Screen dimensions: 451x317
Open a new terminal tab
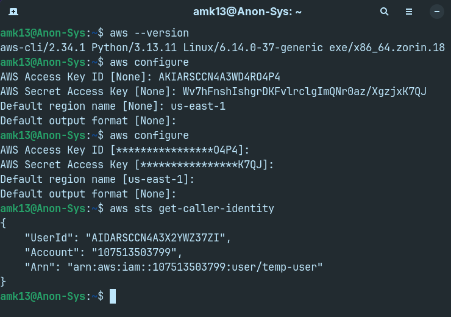13,12
